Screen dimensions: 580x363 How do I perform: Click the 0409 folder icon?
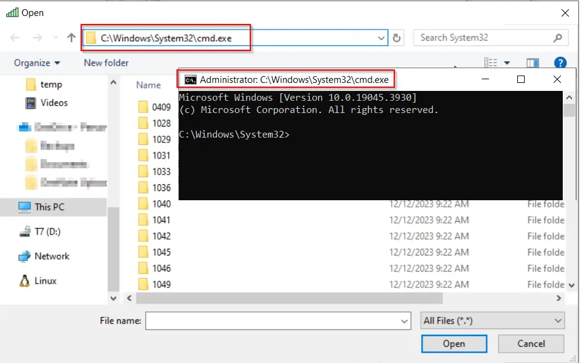pyautogui.click(x=143, y=107)
